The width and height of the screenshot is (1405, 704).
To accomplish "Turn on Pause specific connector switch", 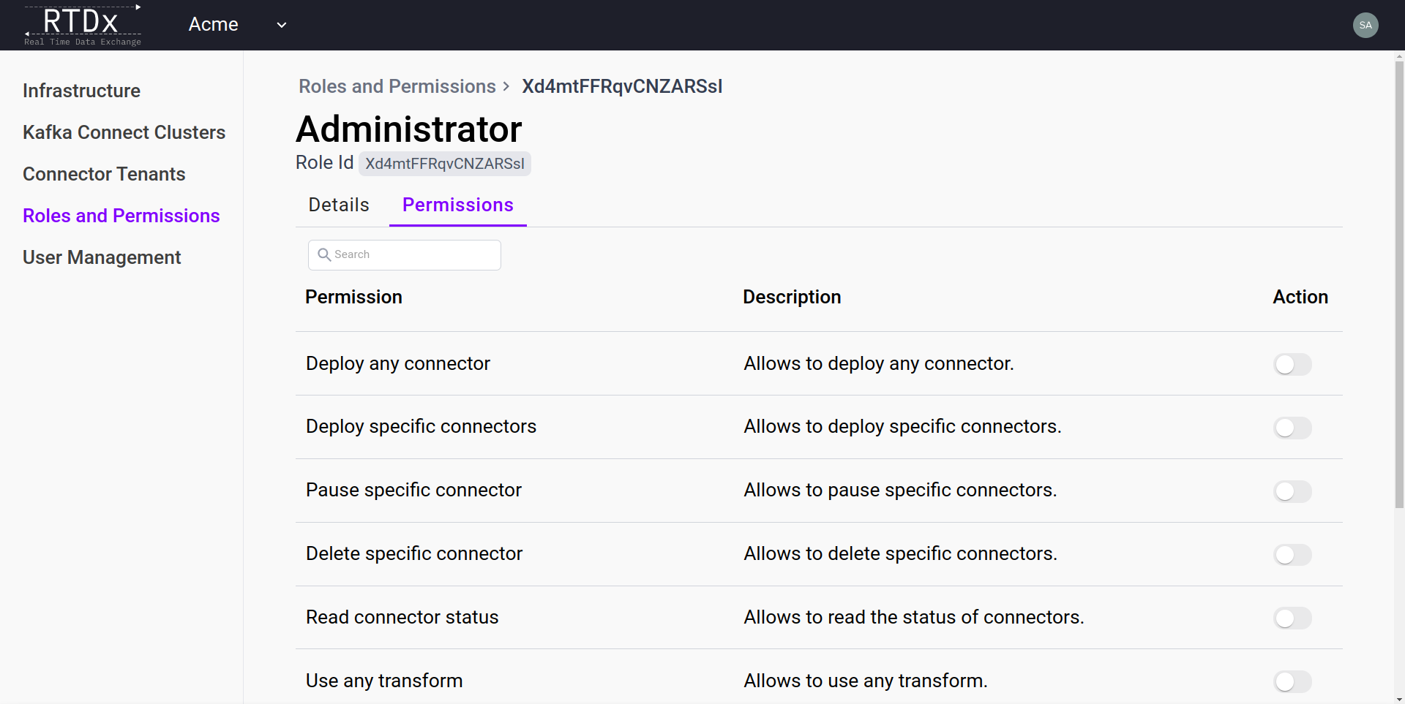I will click(1292, 491).
